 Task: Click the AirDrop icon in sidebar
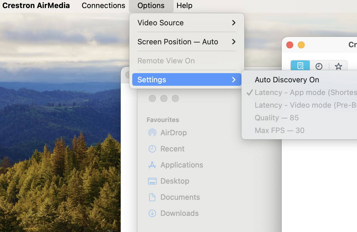pos(152,132)
